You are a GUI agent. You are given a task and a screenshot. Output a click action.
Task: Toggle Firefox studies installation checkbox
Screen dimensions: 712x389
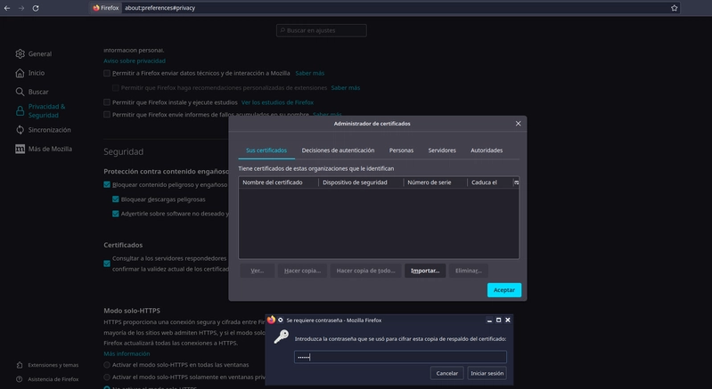coord(107,102)
